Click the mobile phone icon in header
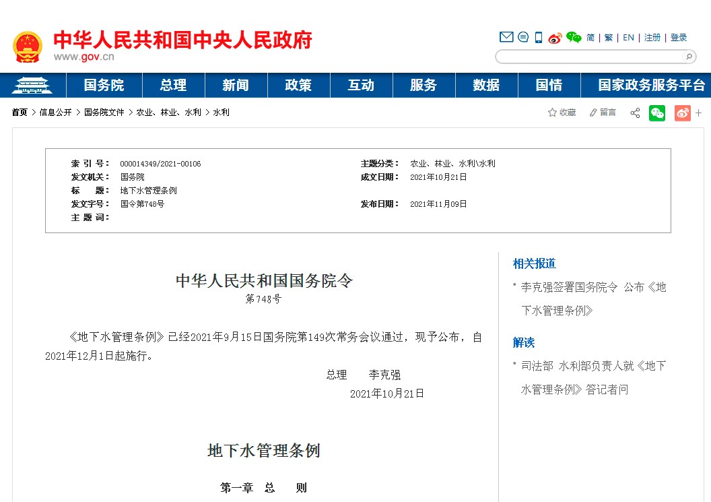The image size is (711, 502). click(x=539, y=37)
